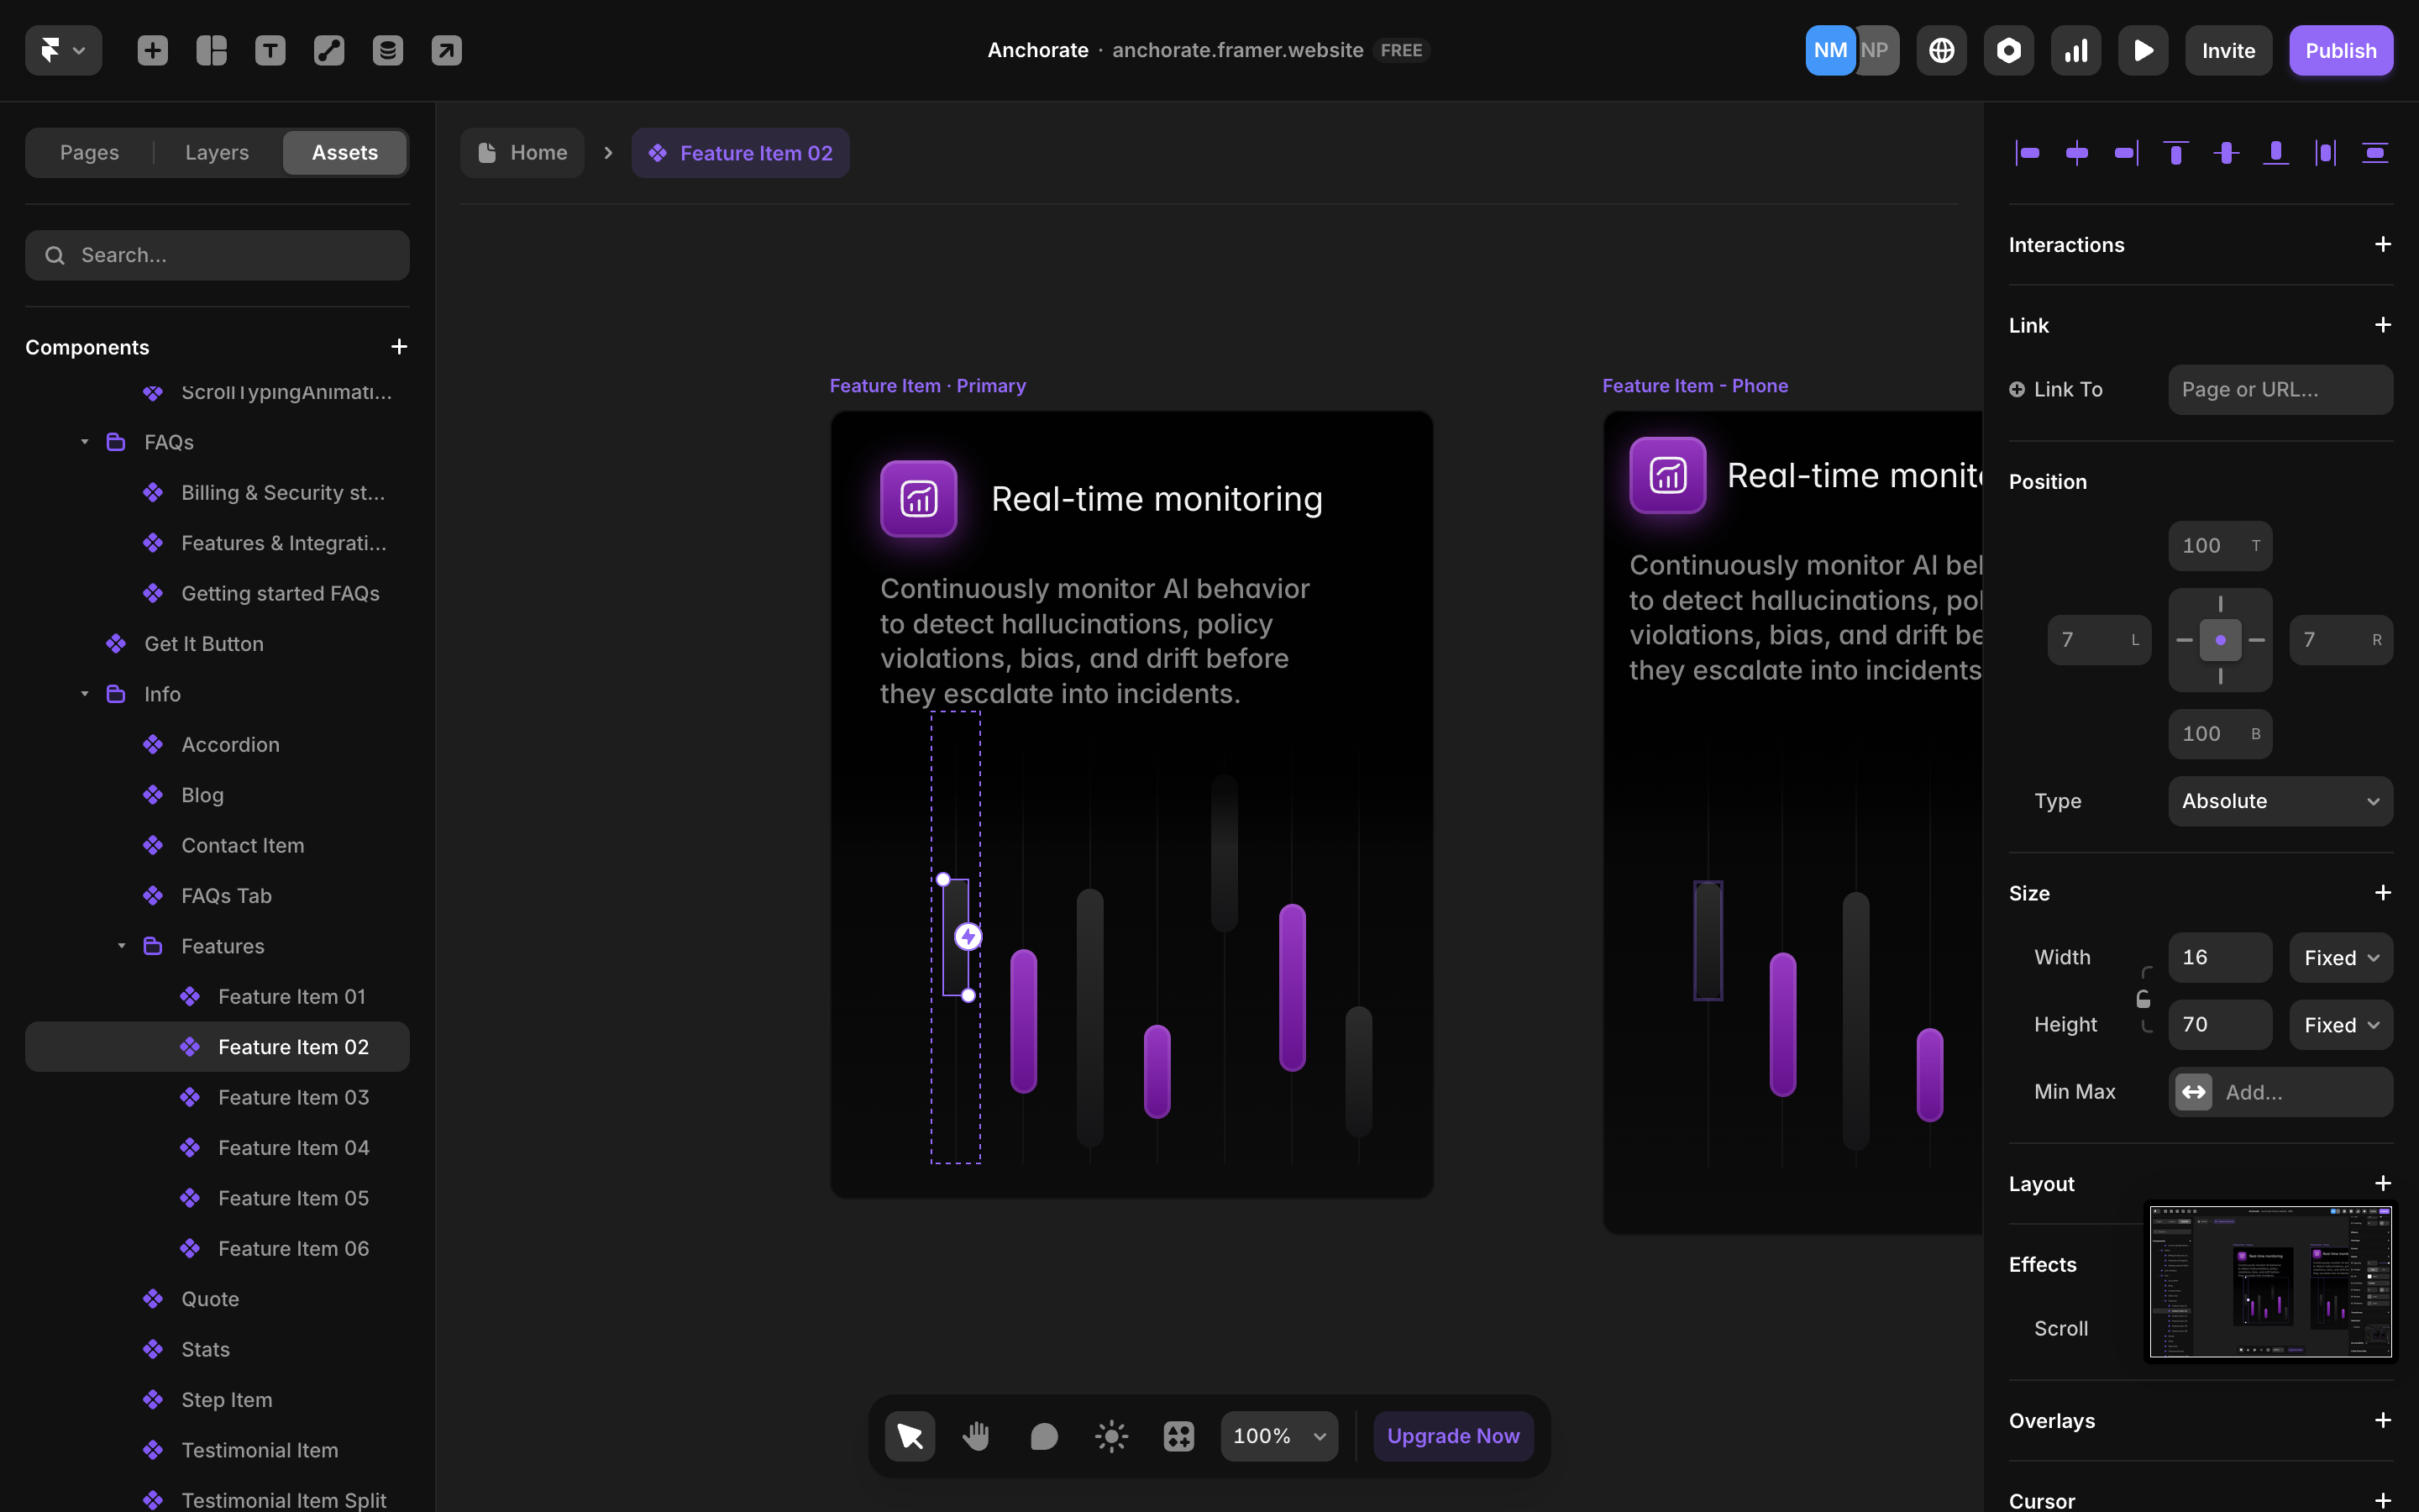2419x1512 pixels.
Task: Open the Position Type Absolute dropdown
Action: point(2279,801)
